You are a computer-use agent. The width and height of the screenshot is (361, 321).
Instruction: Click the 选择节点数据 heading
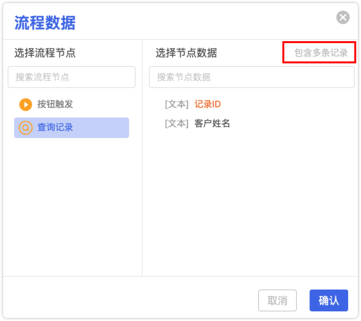tap(186, 53)
